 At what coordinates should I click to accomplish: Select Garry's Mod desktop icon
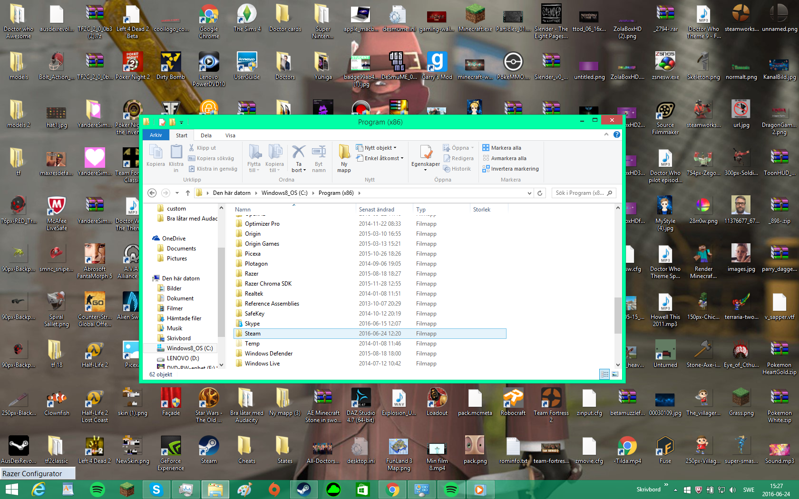coord(437,66)
